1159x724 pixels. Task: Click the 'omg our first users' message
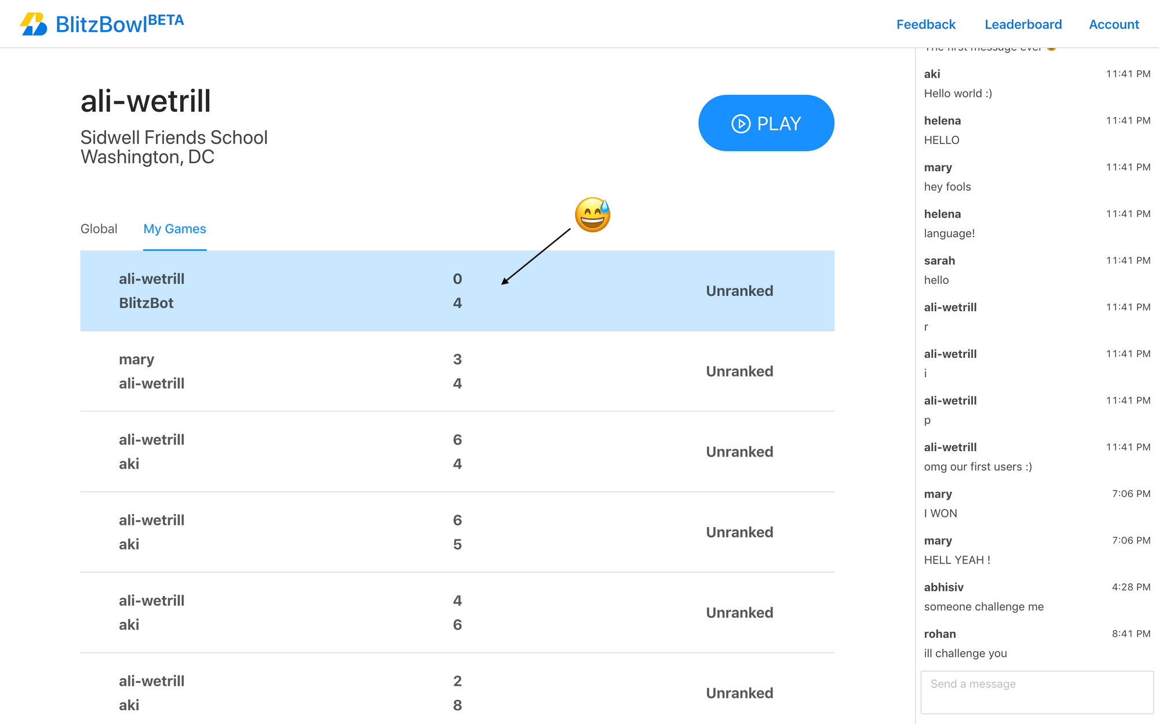pos(978,467)
